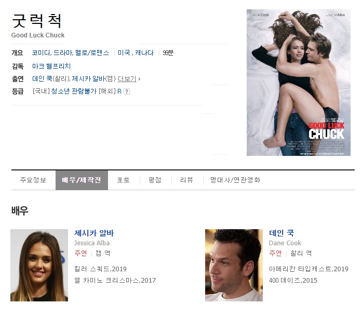
Task: Open the 리뷰 tab
Action: (x=186, y=180)
